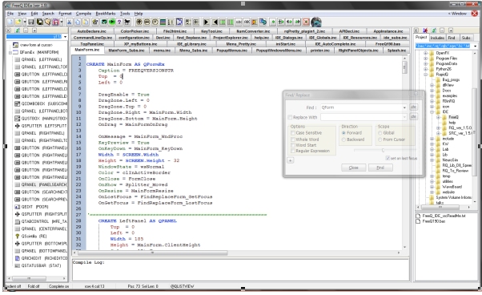The height and width of the screenshot is (295, 482).
Task: Tick the Whole Word checkbox
Action: [293, 139]
